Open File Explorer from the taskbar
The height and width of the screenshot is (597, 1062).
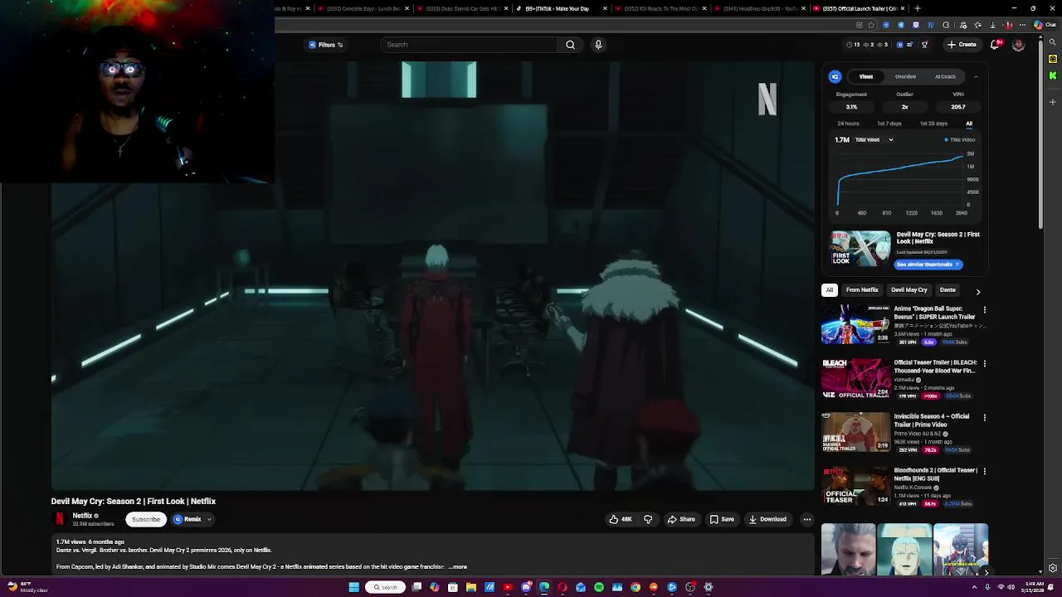point(471,587)
